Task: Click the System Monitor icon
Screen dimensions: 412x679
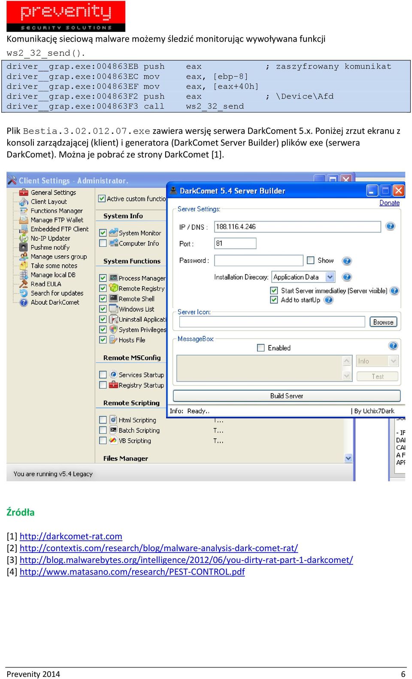Action: (x=113, y=232)
